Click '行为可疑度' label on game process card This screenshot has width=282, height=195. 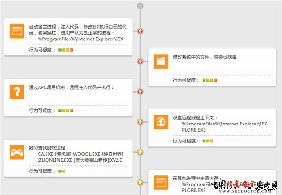pyautogui.click(x=40, y=171)
